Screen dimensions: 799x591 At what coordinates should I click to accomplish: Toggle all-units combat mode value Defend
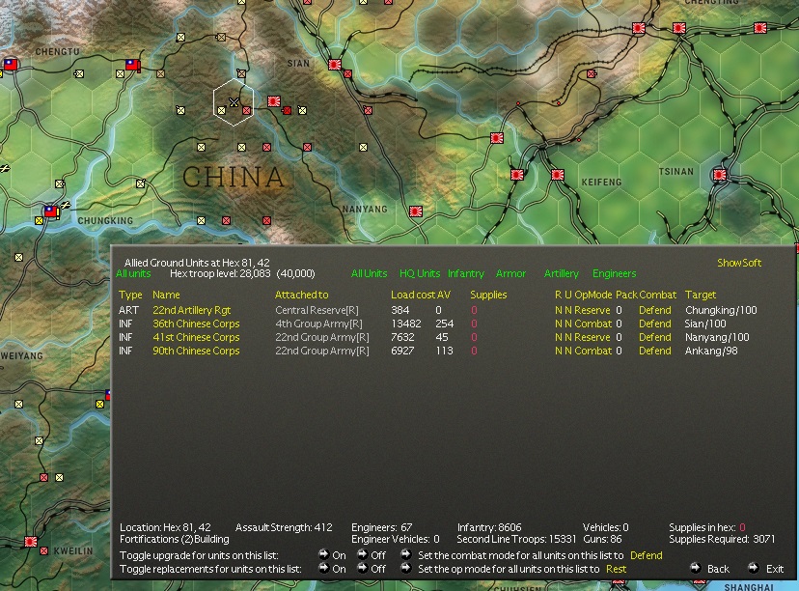[x=647, y=555]
